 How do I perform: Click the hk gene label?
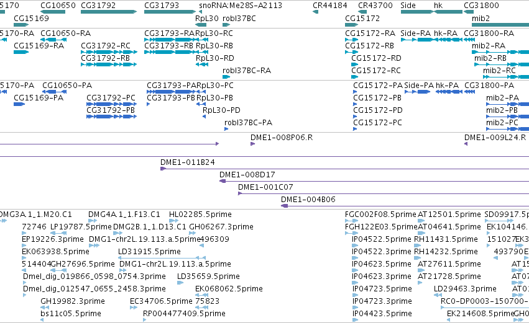click(x=438, y=6)
